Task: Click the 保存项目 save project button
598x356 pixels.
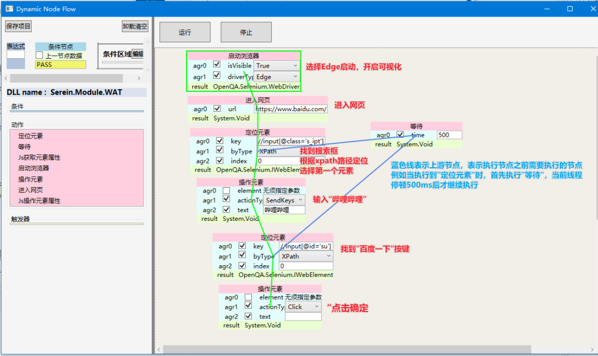Action: click(x=18, y=27)
